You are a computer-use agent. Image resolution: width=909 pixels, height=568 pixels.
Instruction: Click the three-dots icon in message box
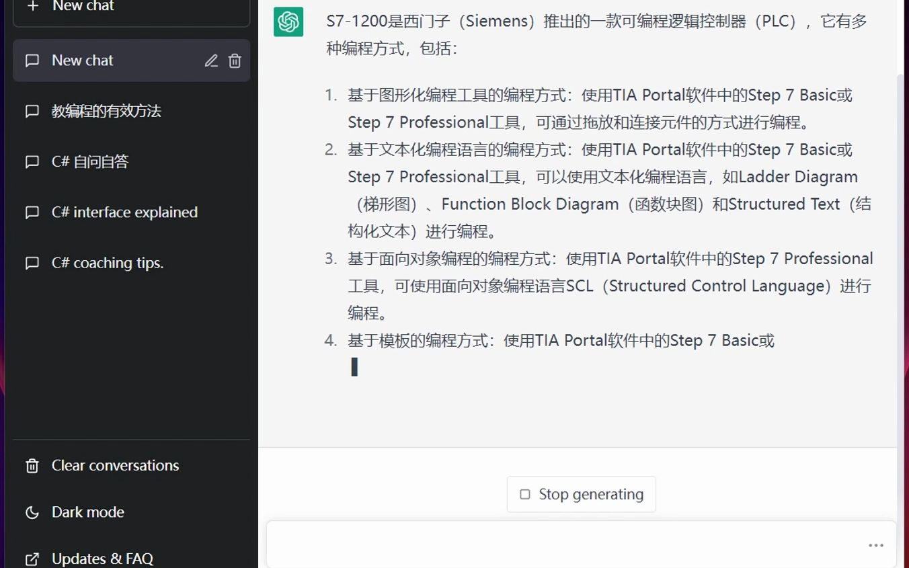pos(875,545)
